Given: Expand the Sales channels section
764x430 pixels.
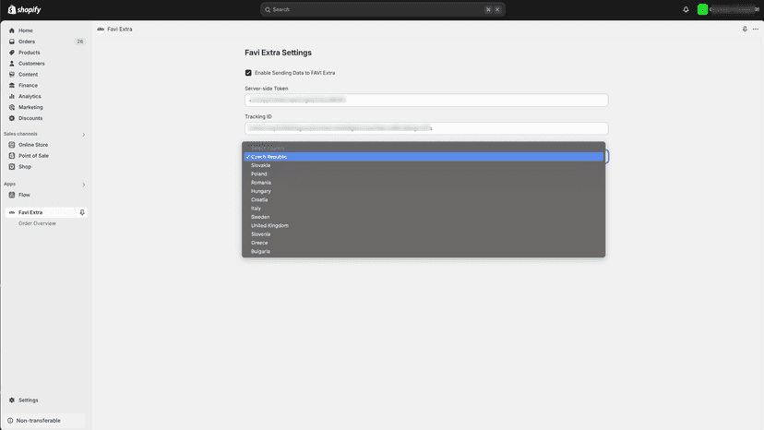Looking at the screenshot, I should click(x=84, y=135).
